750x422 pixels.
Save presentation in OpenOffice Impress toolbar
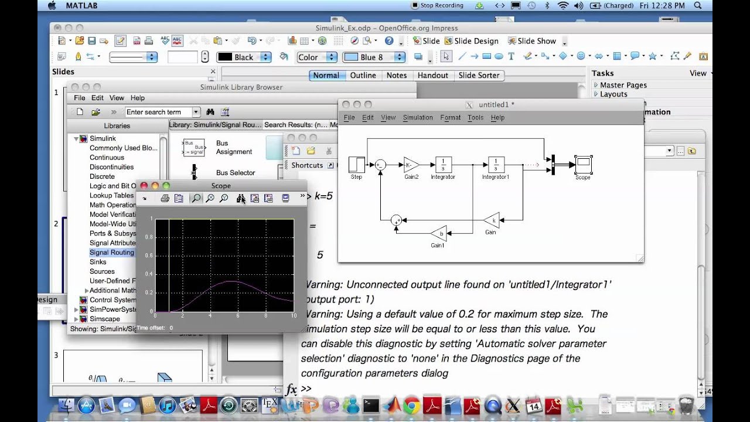pyautogui.click(x=91, y=41)
